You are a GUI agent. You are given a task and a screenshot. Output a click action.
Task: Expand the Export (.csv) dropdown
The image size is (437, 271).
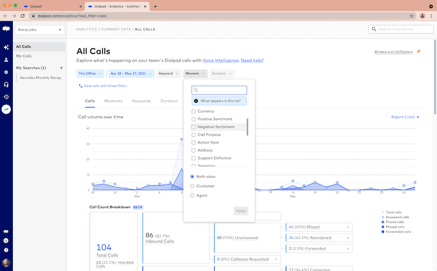click(405, 117)
